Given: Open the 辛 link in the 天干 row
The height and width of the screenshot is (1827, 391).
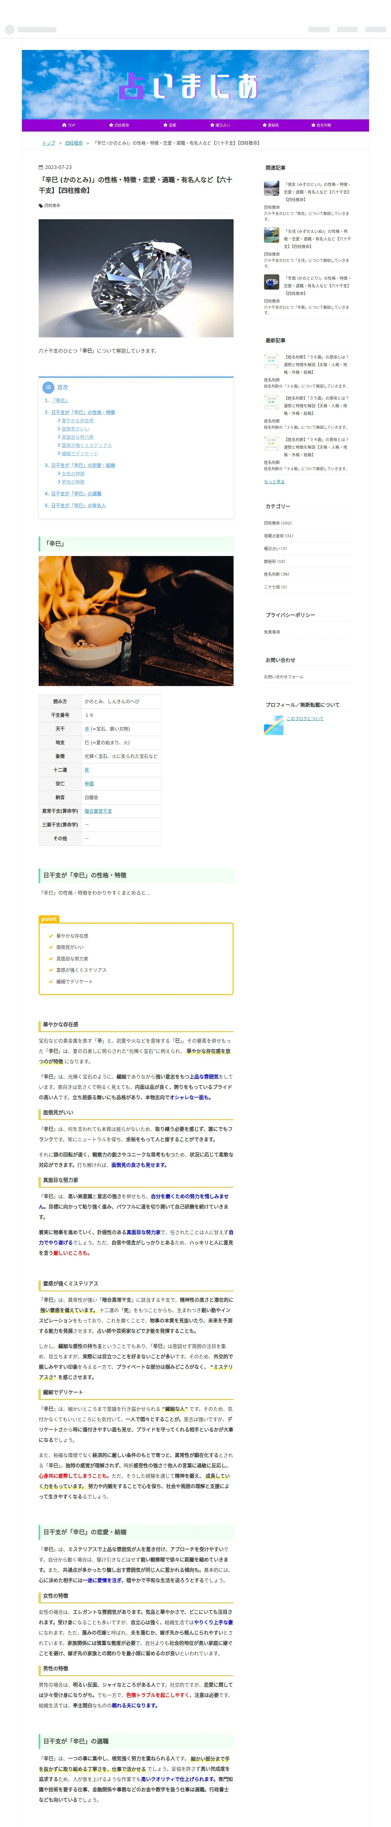Looking at the screenshot, I should (x=86, y=728).
